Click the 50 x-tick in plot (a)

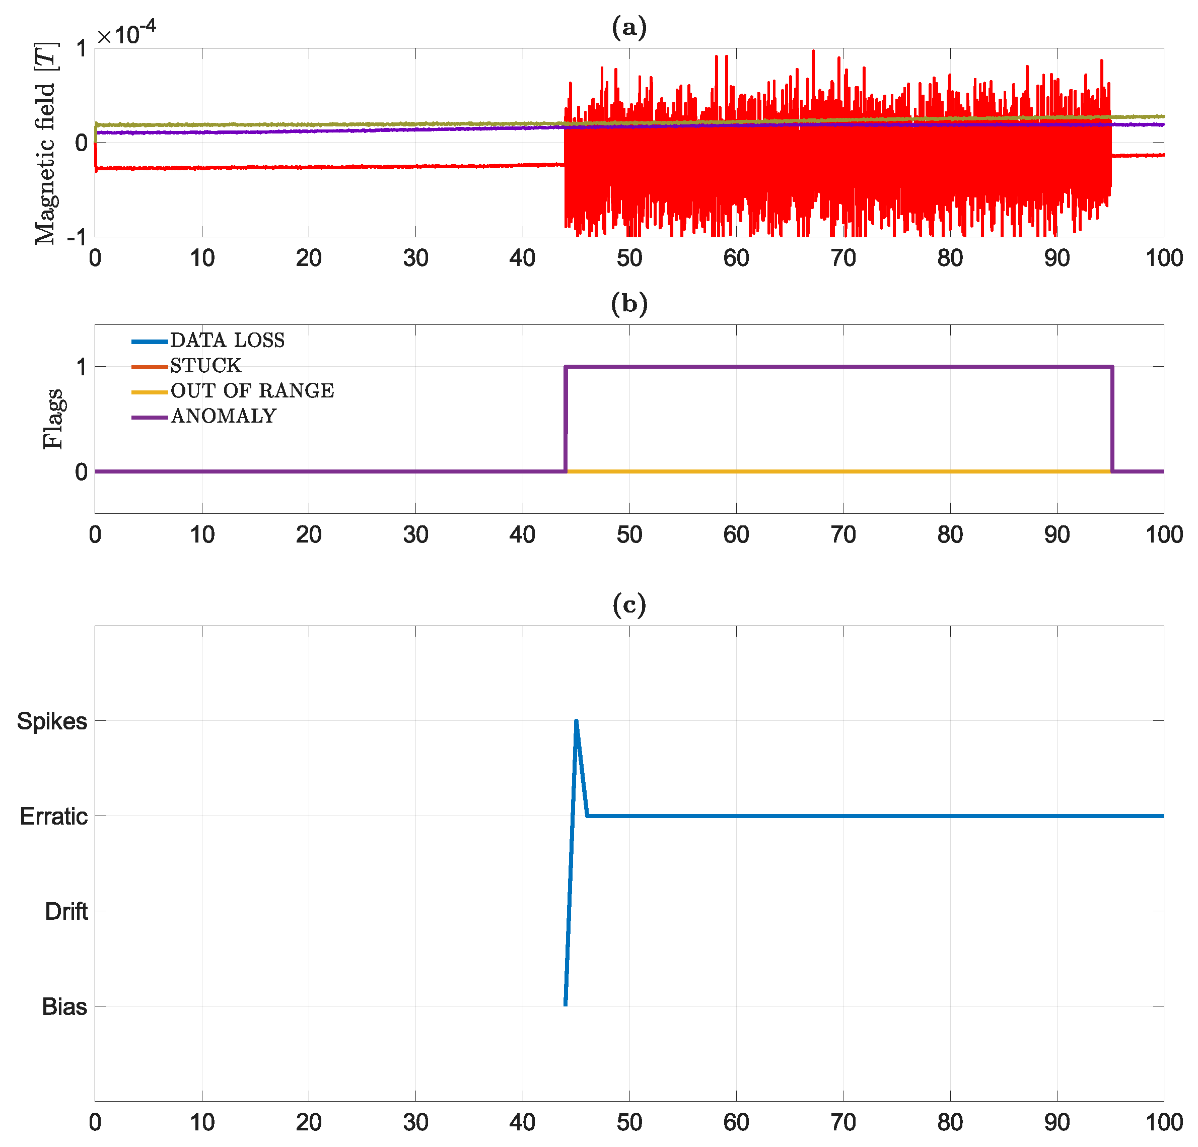coord(629,258)
